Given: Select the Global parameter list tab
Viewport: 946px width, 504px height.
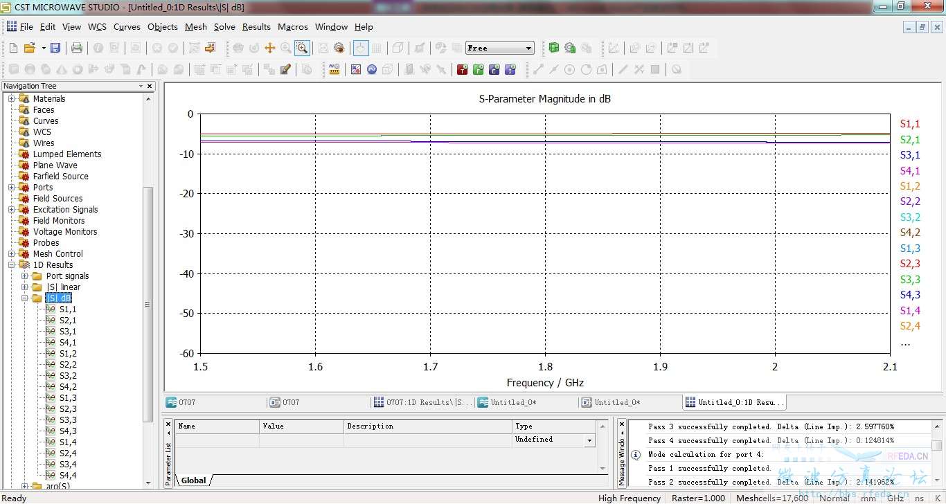Looking at the screenshot, I should coord(193,480).
